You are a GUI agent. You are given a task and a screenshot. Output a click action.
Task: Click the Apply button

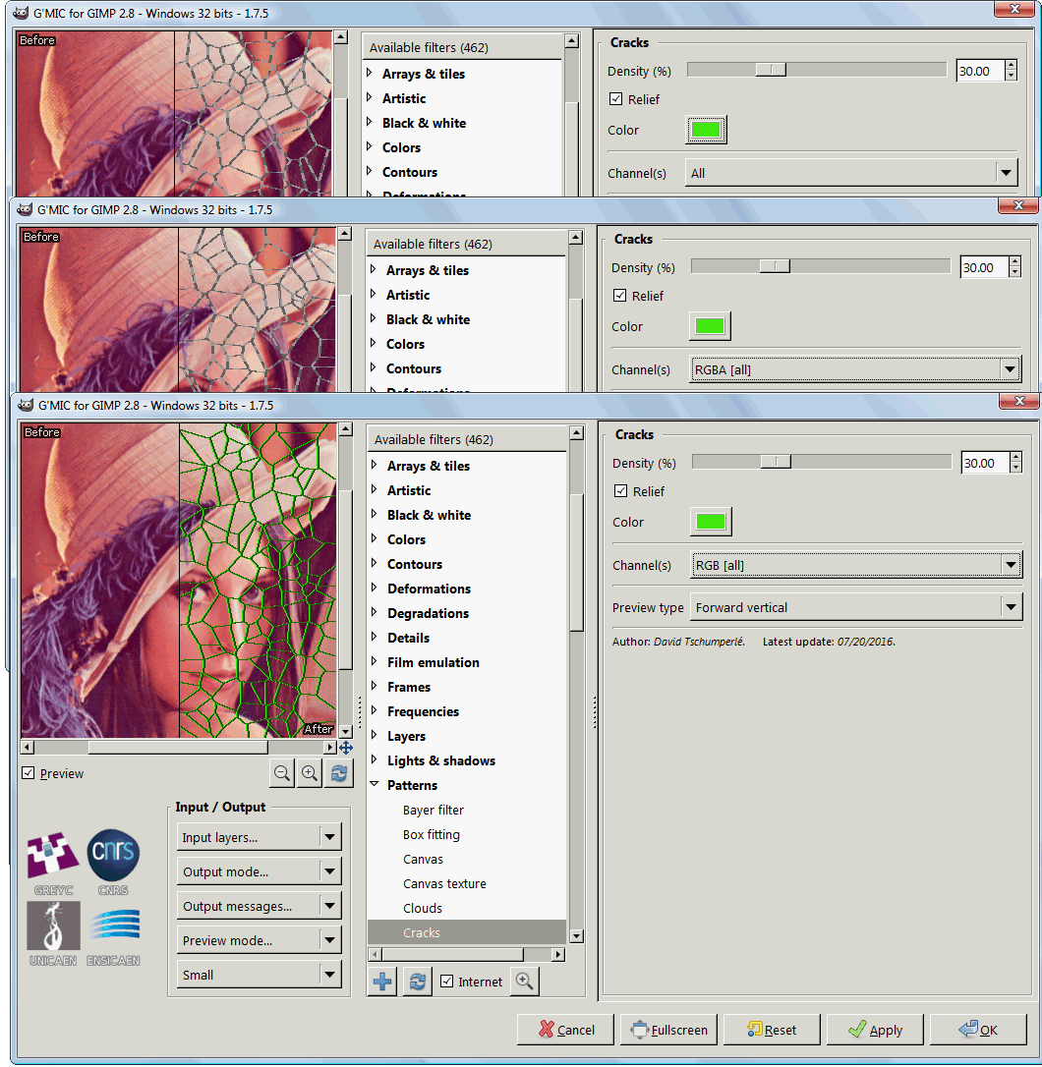point(875,1030)
